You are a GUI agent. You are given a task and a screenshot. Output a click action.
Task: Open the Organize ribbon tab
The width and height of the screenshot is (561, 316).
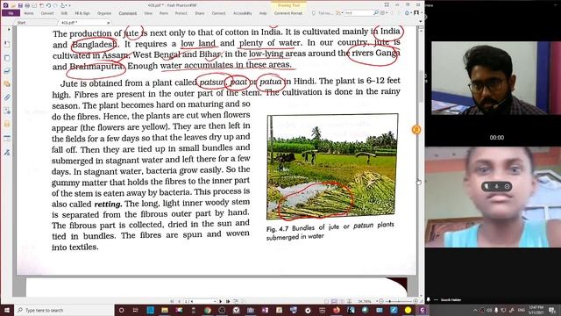coord(104,13)
